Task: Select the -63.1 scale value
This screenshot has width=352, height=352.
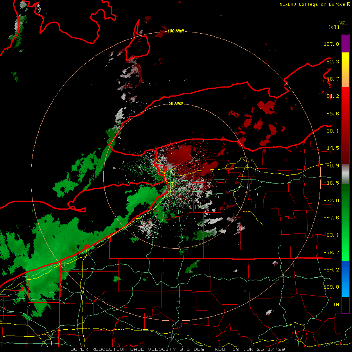Action: [331, 235]
